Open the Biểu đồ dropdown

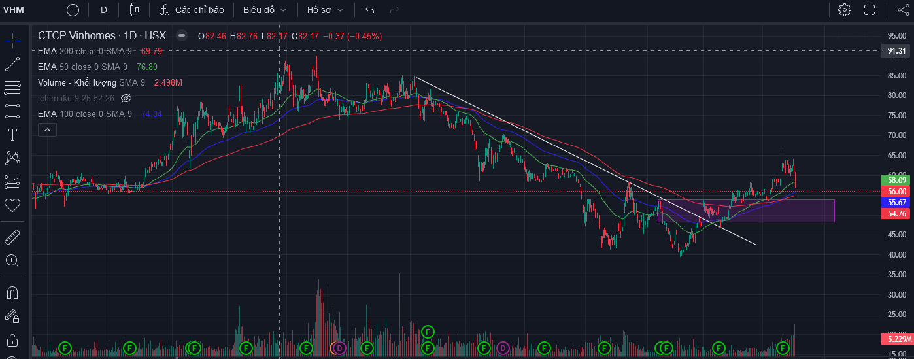point(264,10)
